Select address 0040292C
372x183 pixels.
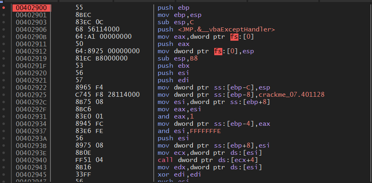coord(31,102)
